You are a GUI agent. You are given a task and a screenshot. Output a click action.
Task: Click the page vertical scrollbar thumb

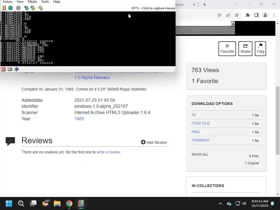[x=278, y=120]
